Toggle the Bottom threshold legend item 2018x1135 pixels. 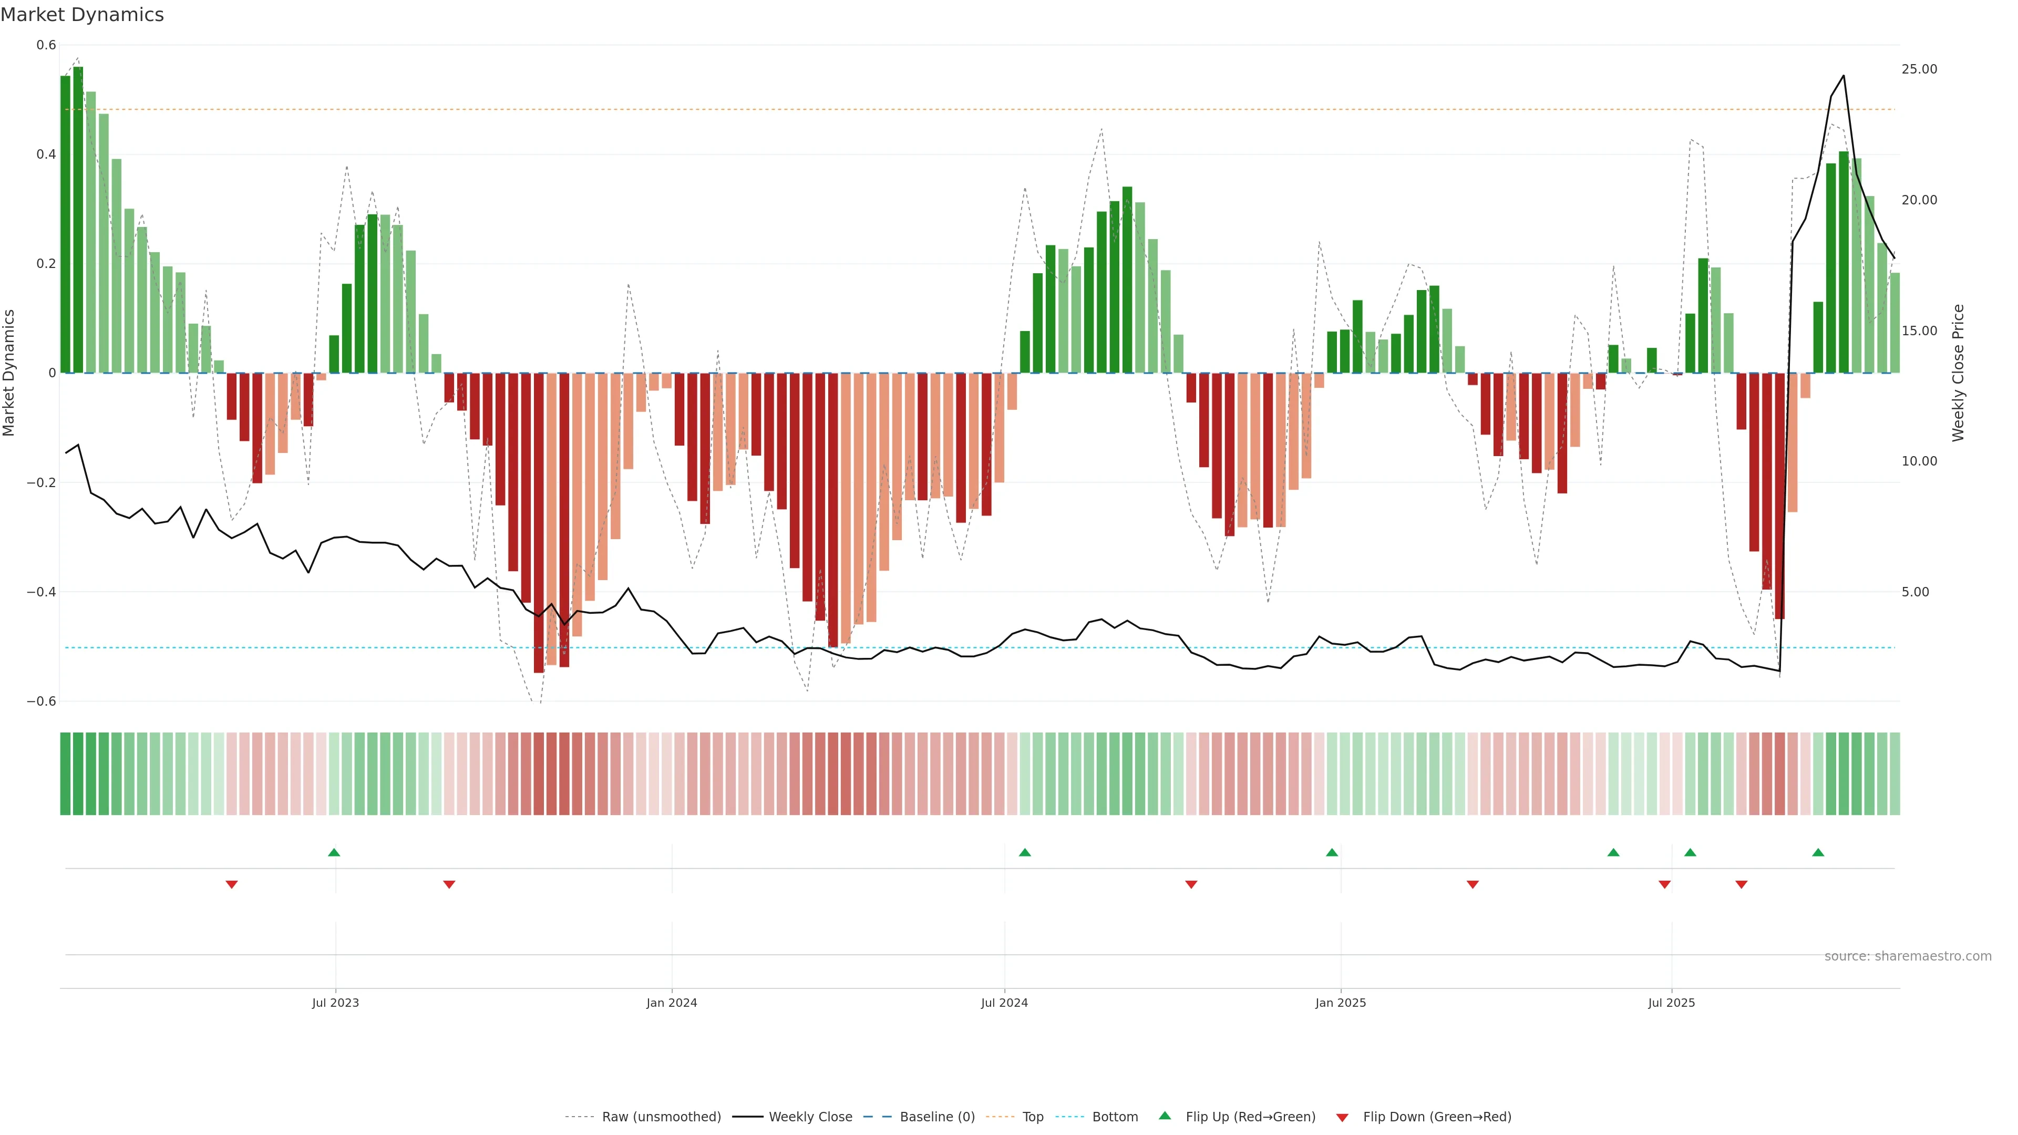point(1115,1117)
